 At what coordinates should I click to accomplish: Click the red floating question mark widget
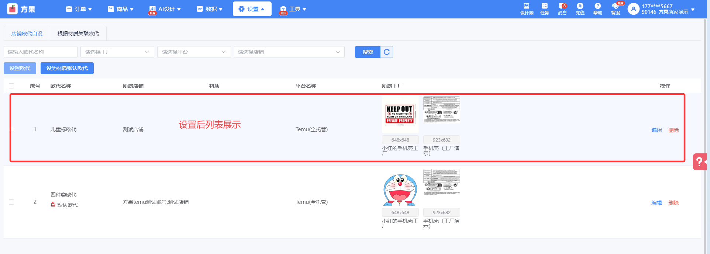(699, 161)
